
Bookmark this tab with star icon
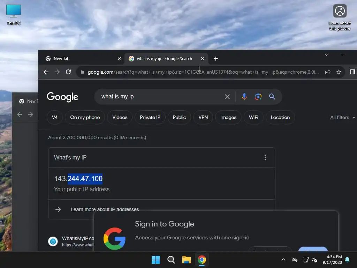pyautogui.click(x=339, y=72)
